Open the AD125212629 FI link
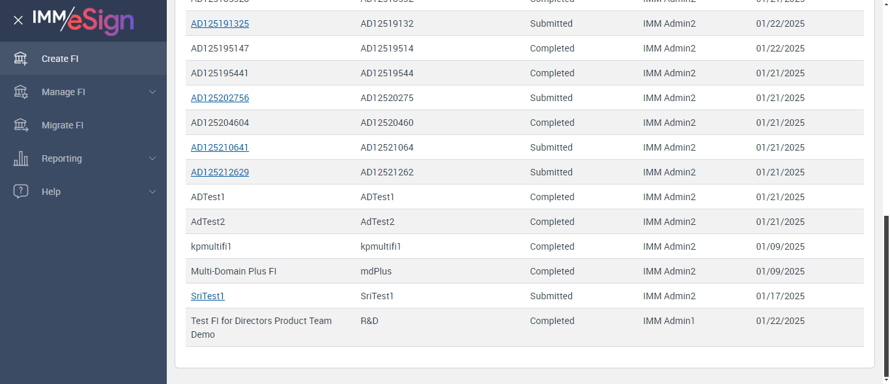The image size is (890, 384). [220, 172]
